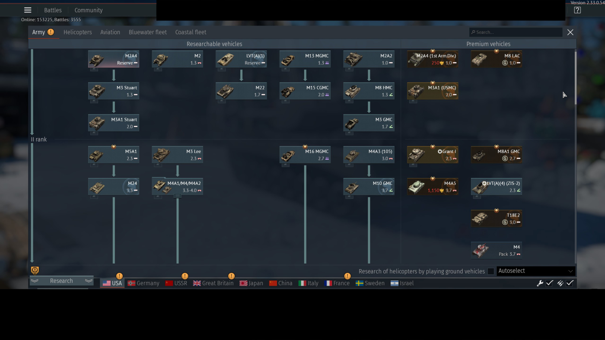Image resolution: width=605 pixels, height=340 pixels.
Task: Select the M22 tank card
Action: coord(241,91)
